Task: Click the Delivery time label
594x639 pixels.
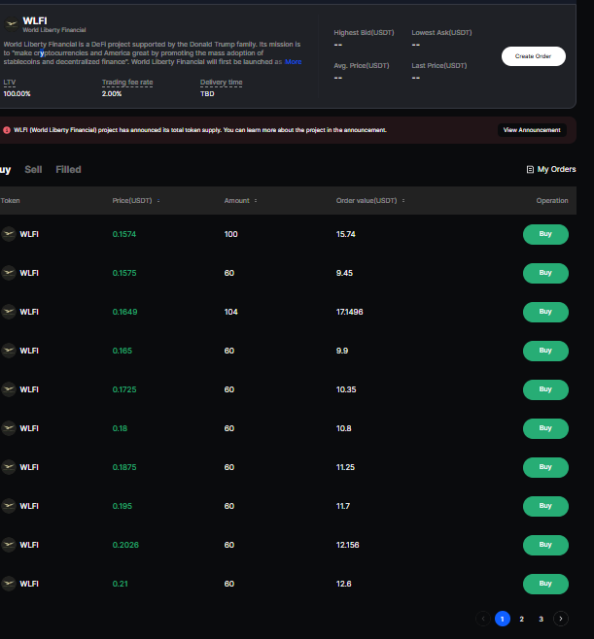Action: click(x=221, y=83)
